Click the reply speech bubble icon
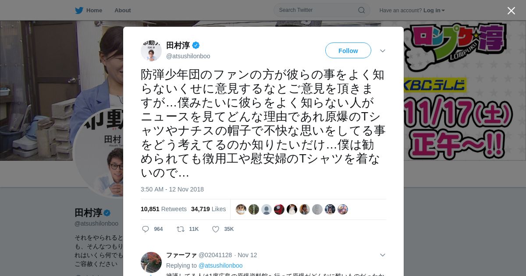526x276 pixels. 146,229
